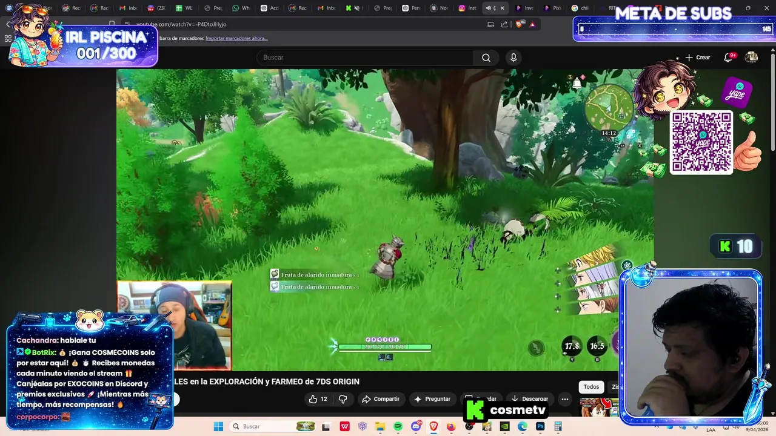Open Brave Rewards triangle icon
The width and height of the screenshot is (776, 436).
(x=532, y=24)
